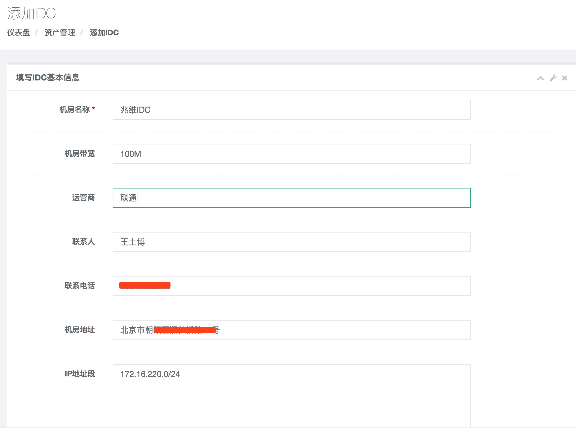Click the wrench settings icon in panel header
The image size is (576, 431).
coord(553,78)
